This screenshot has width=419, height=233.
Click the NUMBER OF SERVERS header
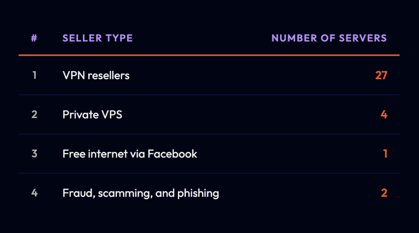329,38
